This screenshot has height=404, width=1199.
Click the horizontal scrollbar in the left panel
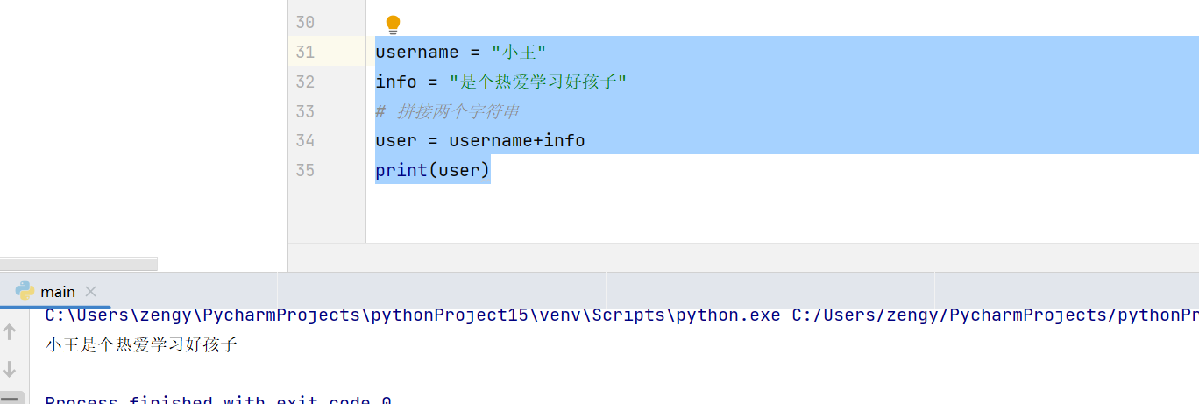coord(79,264)
